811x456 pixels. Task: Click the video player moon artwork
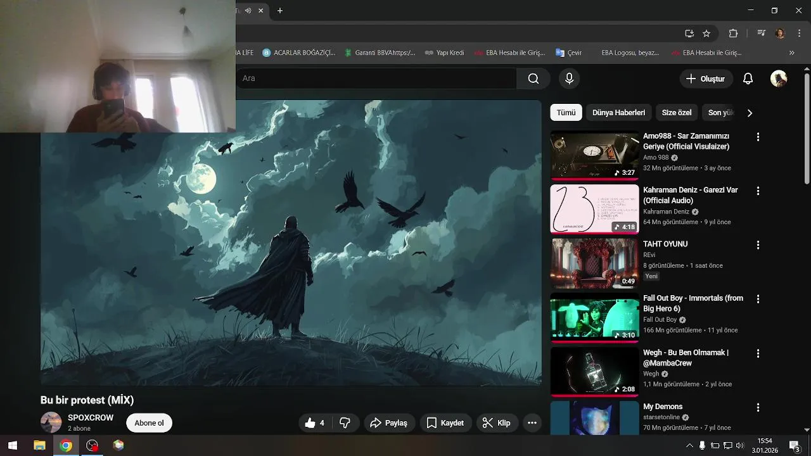pos(201,177)
